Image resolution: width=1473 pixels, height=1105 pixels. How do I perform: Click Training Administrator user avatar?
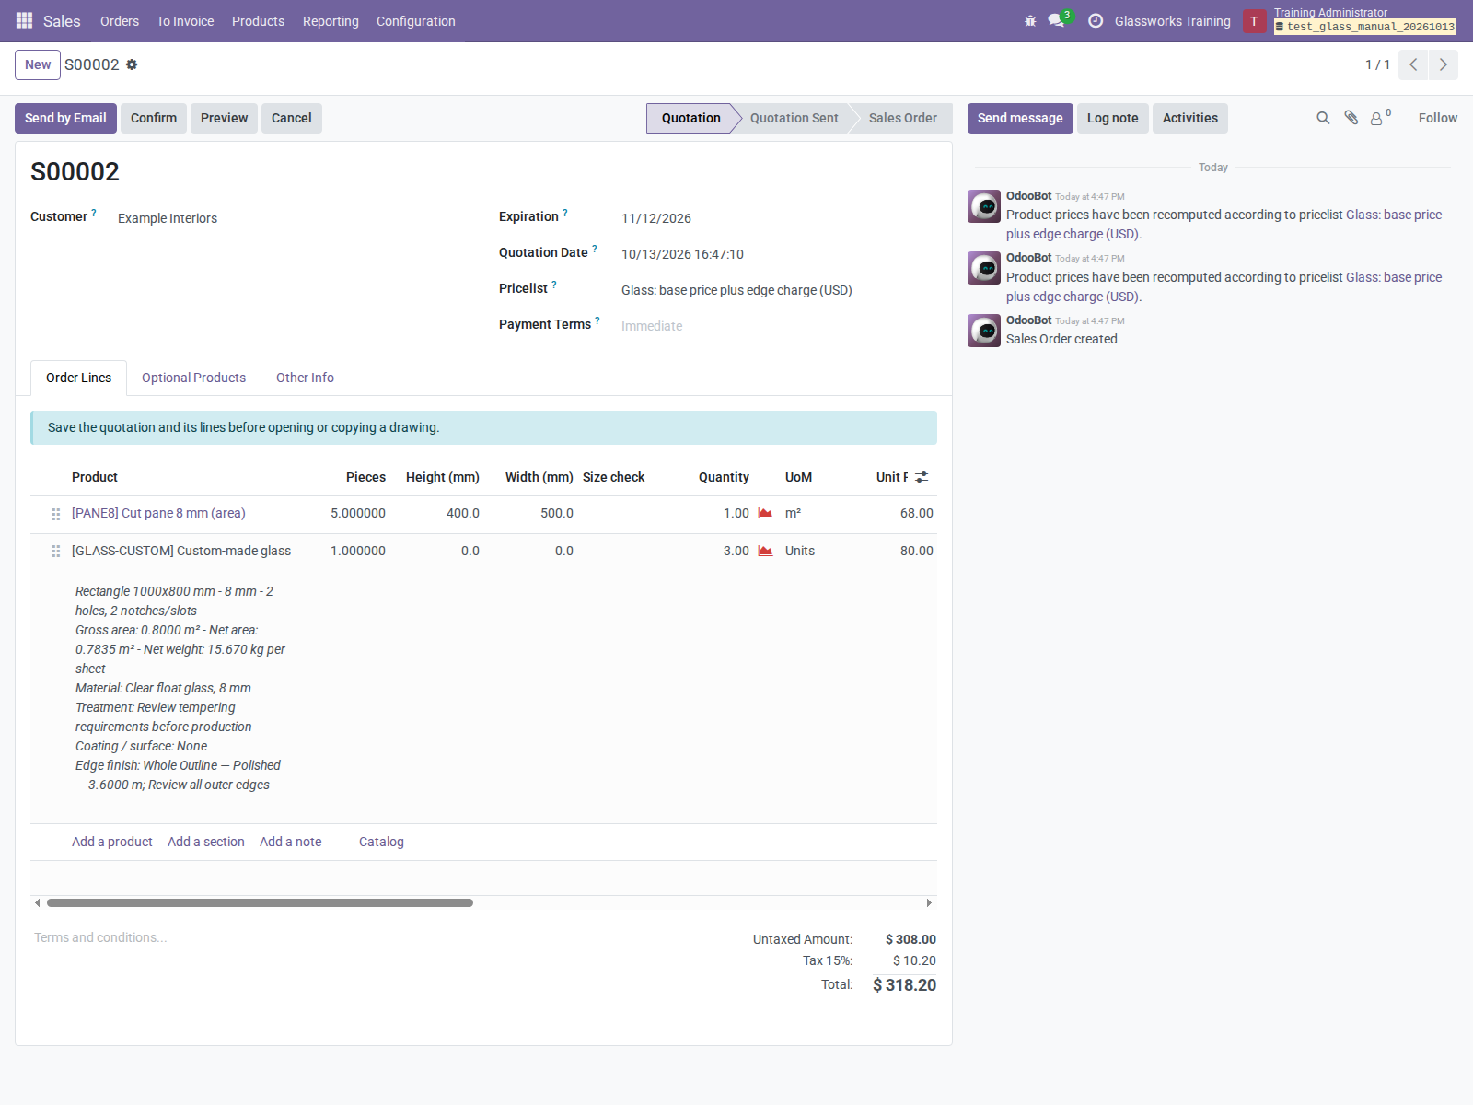click(x=1254, y=20)
